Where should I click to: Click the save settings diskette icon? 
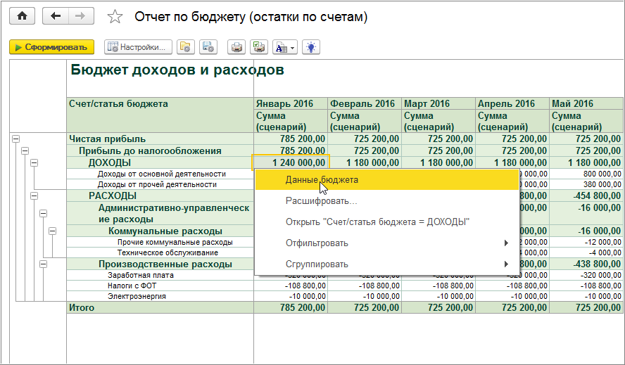[x=208, y=47]
